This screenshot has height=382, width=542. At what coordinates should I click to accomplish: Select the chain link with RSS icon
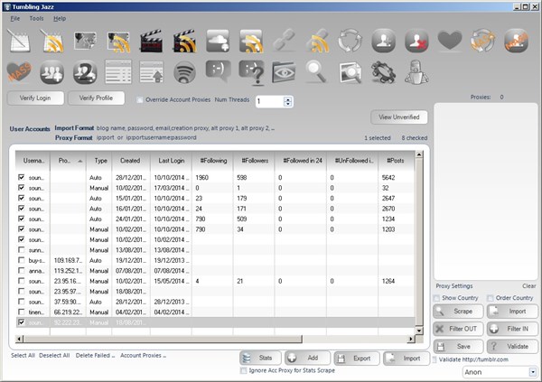[317, 42]
